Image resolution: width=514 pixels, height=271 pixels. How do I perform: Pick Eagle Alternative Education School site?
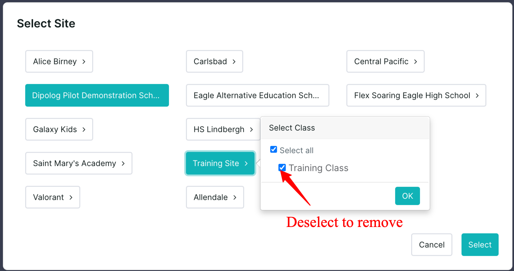pyautogui.click(x=256, y=96)
